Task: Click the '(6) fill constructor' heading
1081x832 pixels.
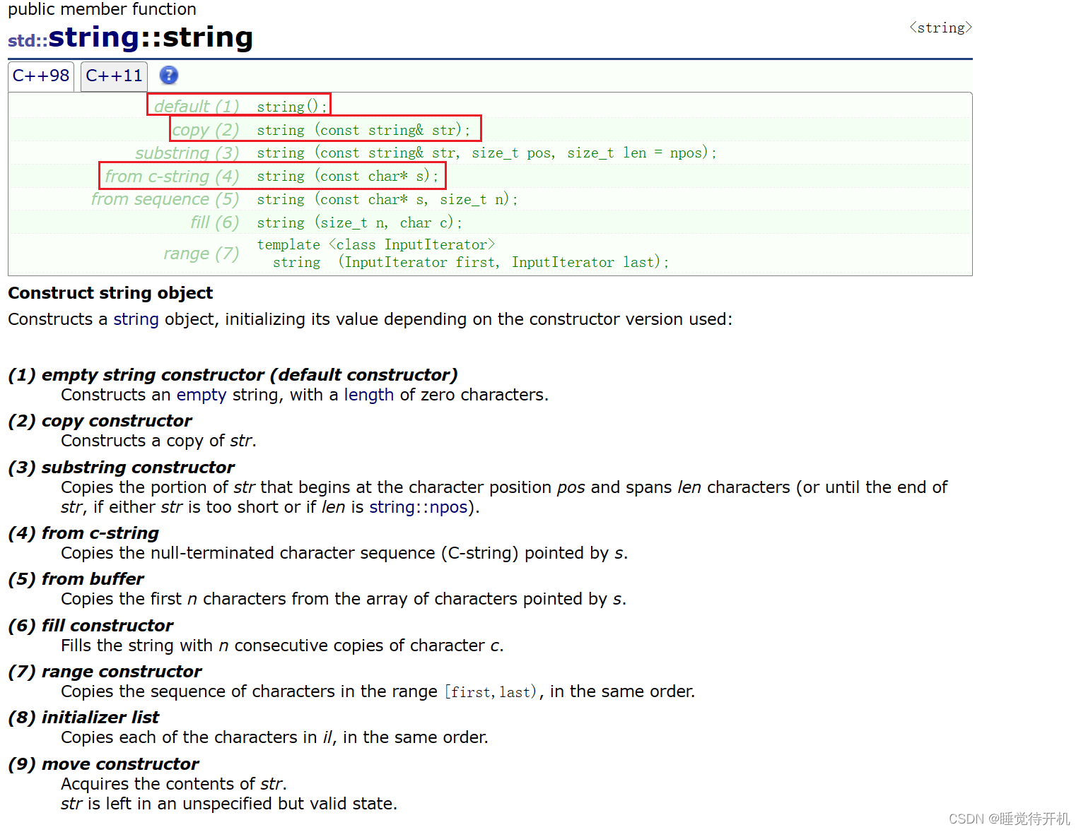Action: pyautogui.click(x=90, y=626)
